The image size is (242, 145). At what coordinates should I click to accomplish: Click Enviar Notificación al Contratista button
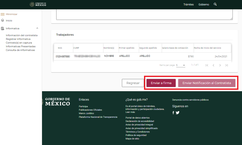207,83
